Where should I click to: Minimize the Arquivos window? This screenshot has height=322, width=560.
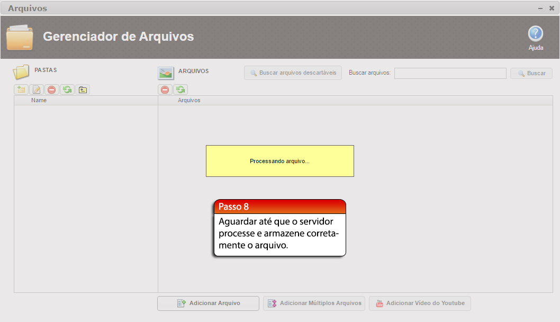pyautogui.click(x=540, y=8)
